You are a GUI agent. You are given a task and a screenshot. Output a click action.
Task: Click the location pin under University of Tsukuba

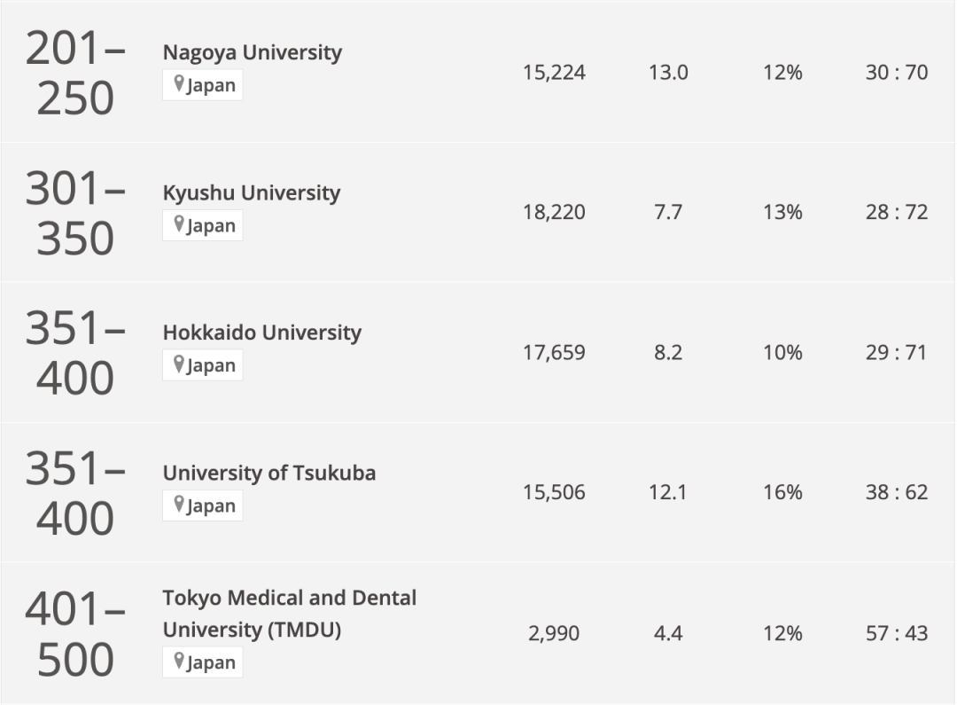179,505
